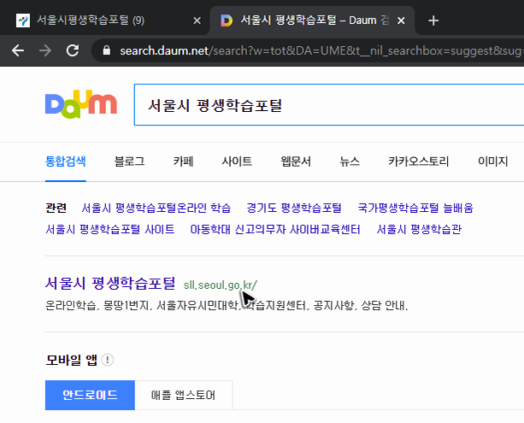
Task: Click related search 서울시 평생학습포털온라인 학습
Action: point(156,208)
